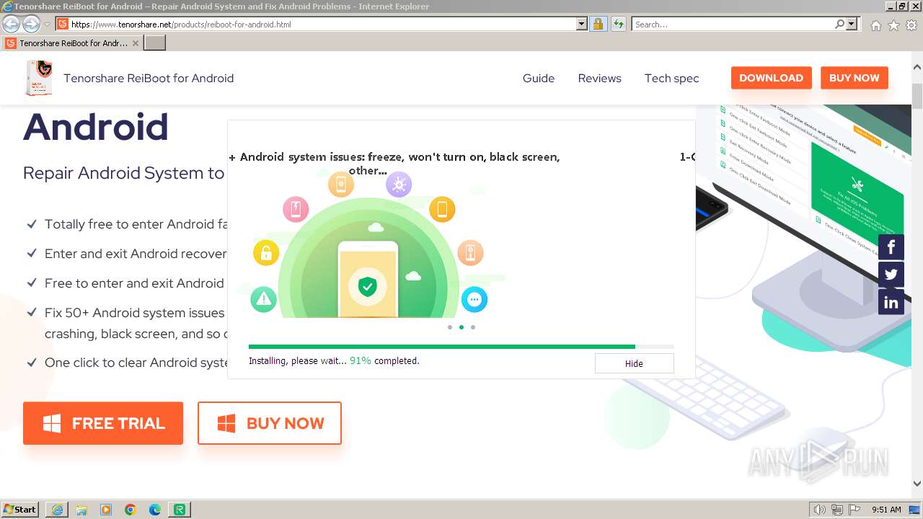Click the browser Forward arrow button
Viewport: 923px width, 519px height.
31,24
